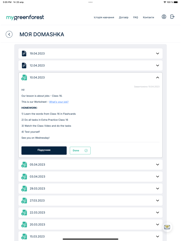Expand the 19.04.2023 homework chevron
The width and height of the screenshot is (181, 241).
point(157,53)
